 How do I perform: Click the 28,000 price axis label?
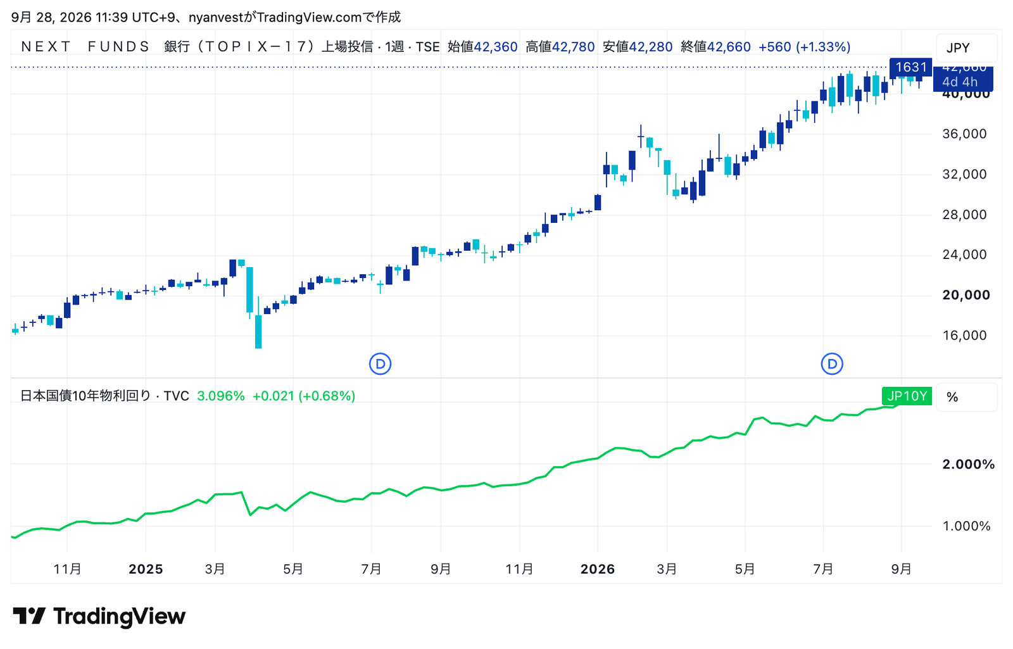[x=965, y=215]
